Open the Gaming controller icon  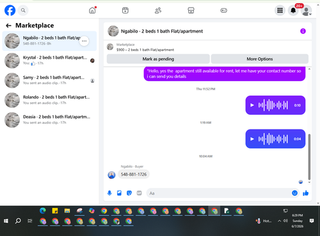[x=224, y=10]
